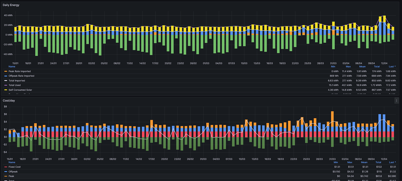Sort Daily Energy legend by Last *

click(392, 67)
